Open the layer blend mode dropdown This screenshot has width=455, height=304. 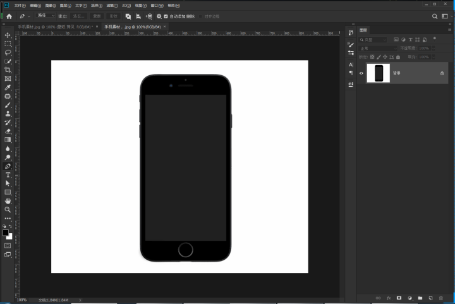click(377, 49)
